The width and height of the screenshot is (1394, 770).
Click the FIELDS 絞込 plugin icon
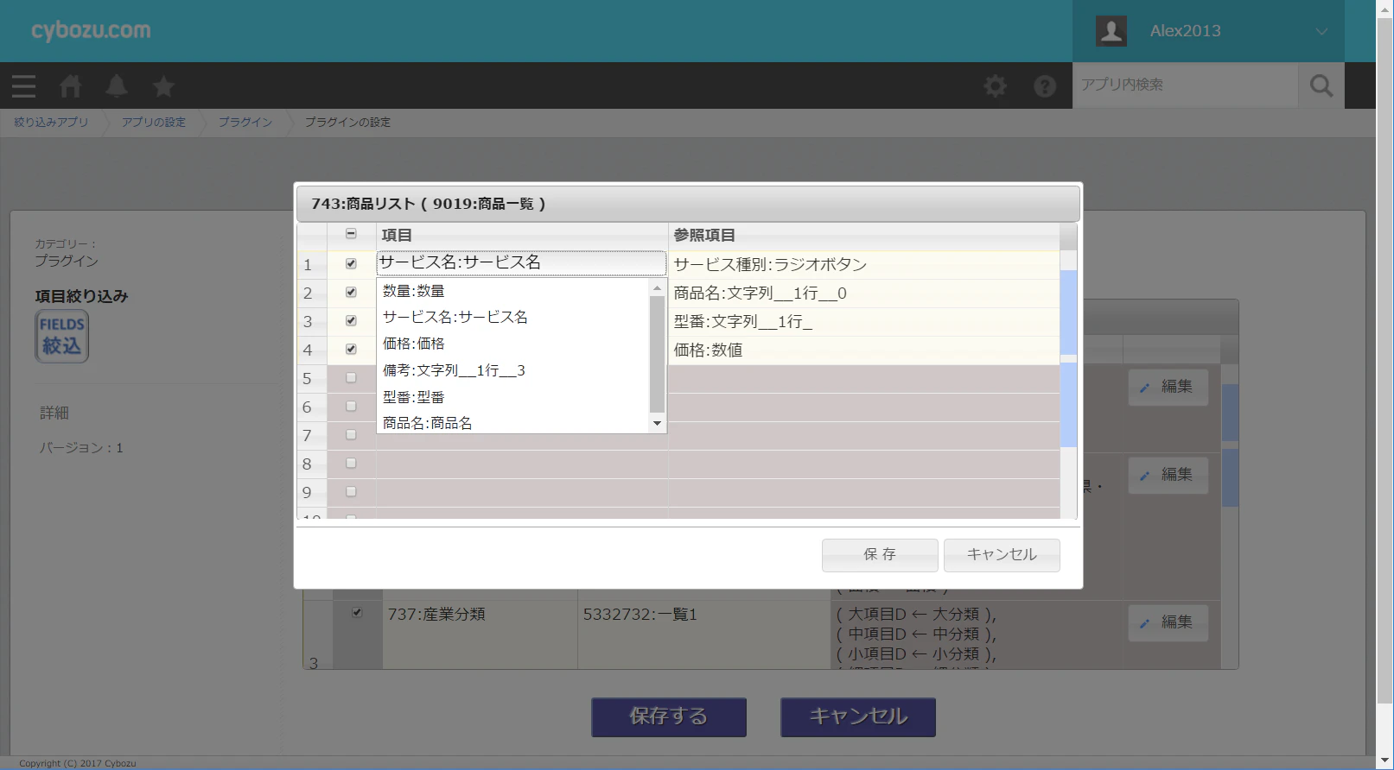(62, 336)
